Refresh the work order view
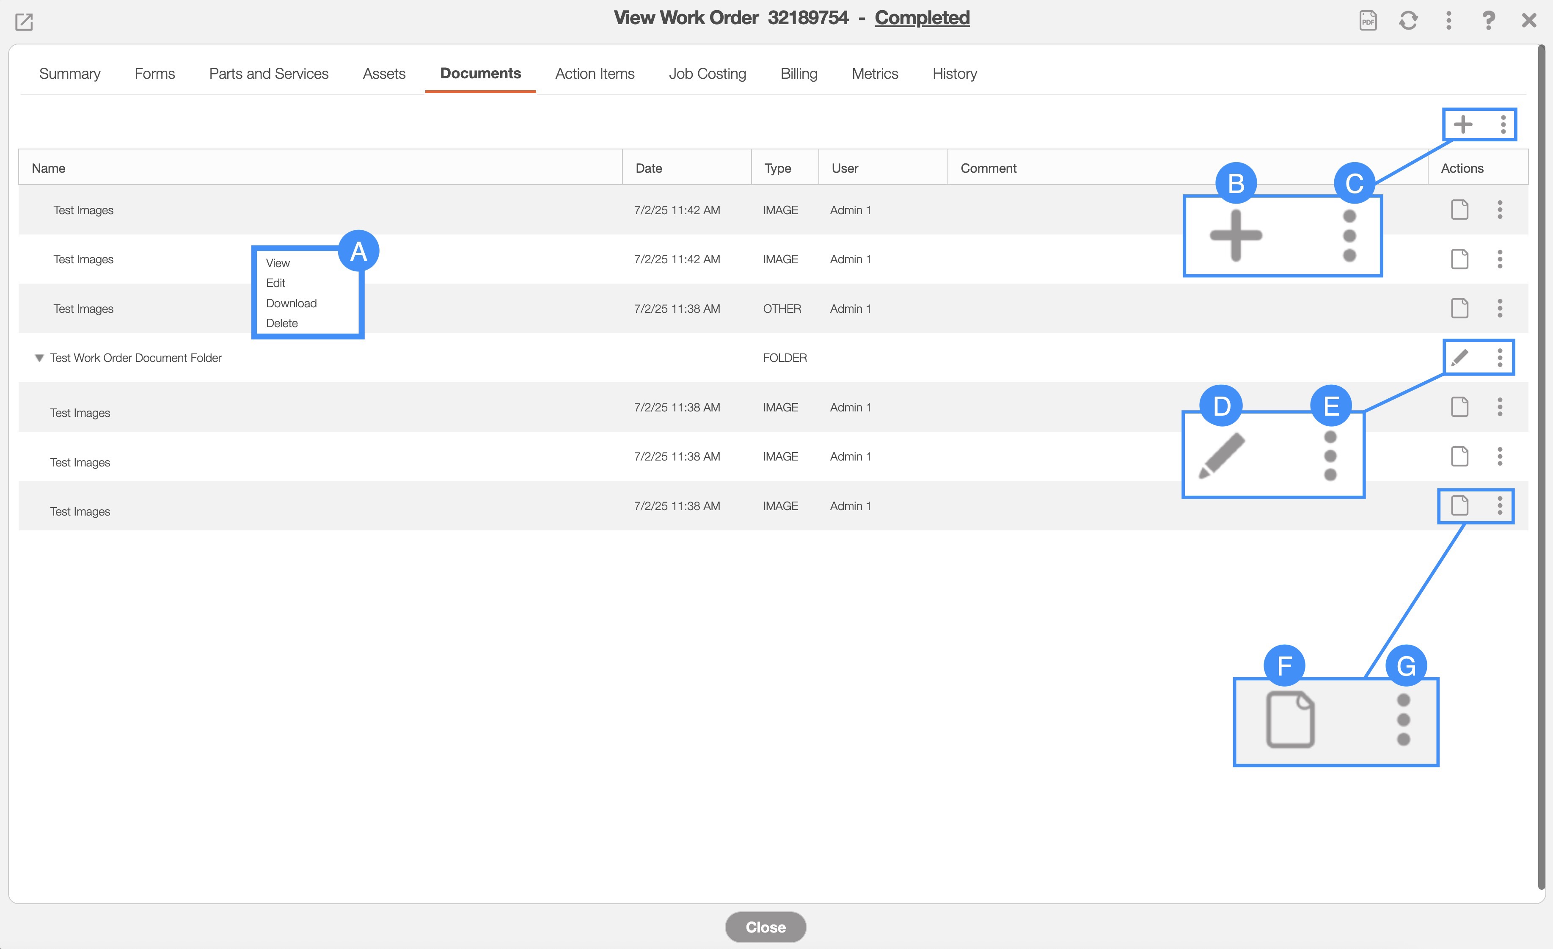The image size is (1553, 949). (1408, 20)
